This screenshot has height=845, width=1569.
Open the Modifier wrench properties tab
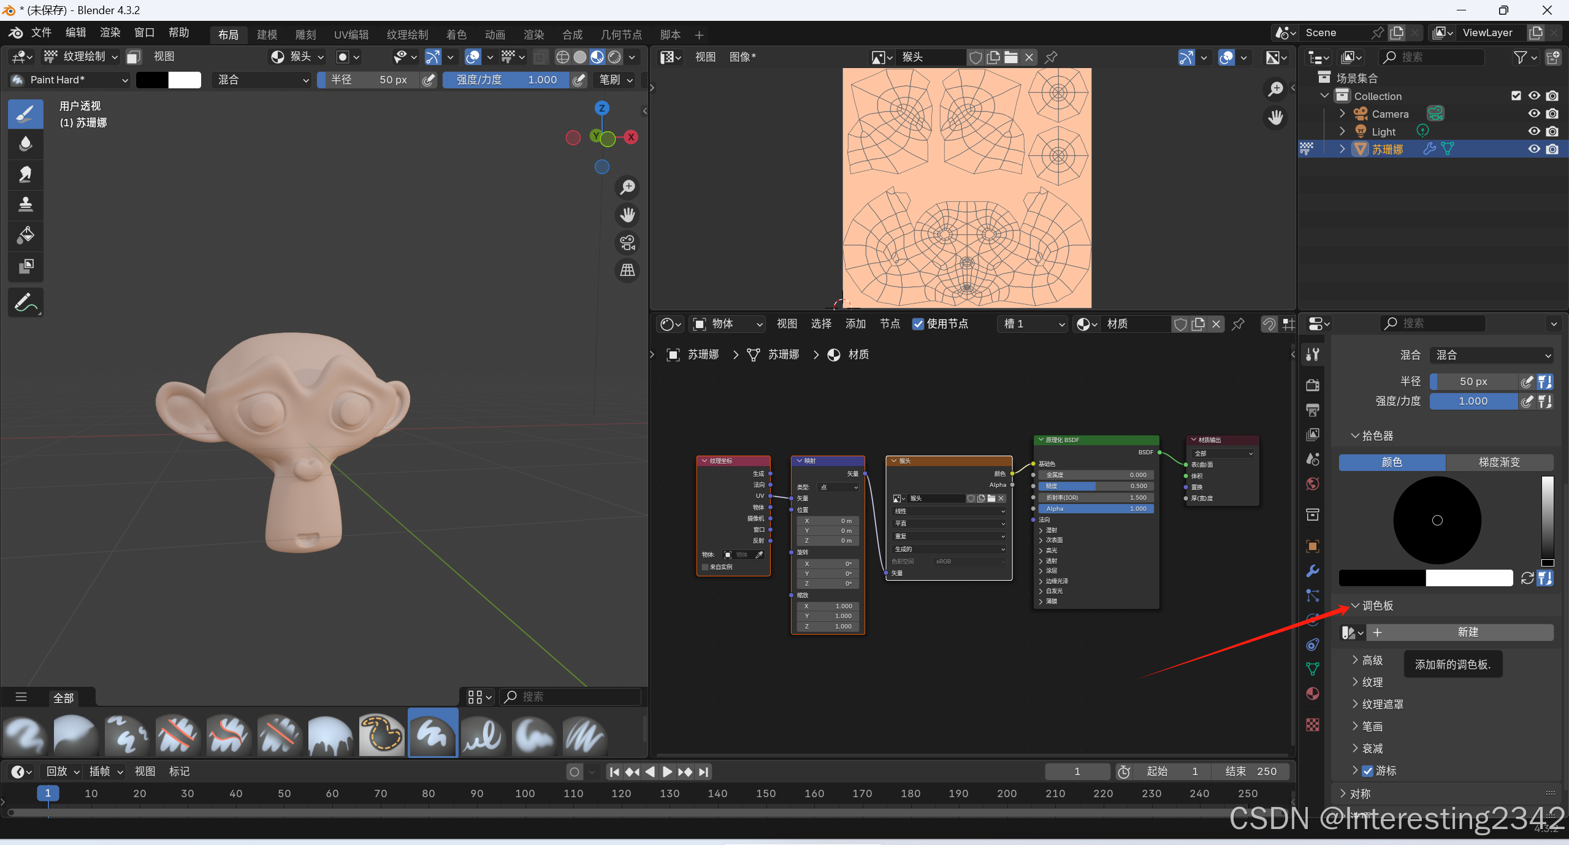pos(1313,571)
